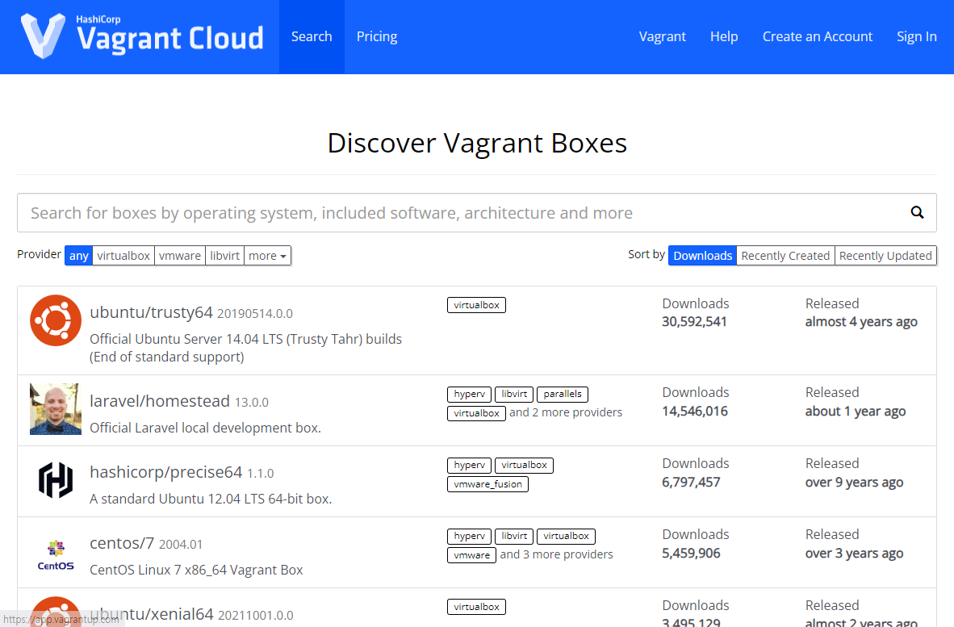This screenshot has height=627, width=954.
Task: Click Create an Account
Action: tap(817, 36)
